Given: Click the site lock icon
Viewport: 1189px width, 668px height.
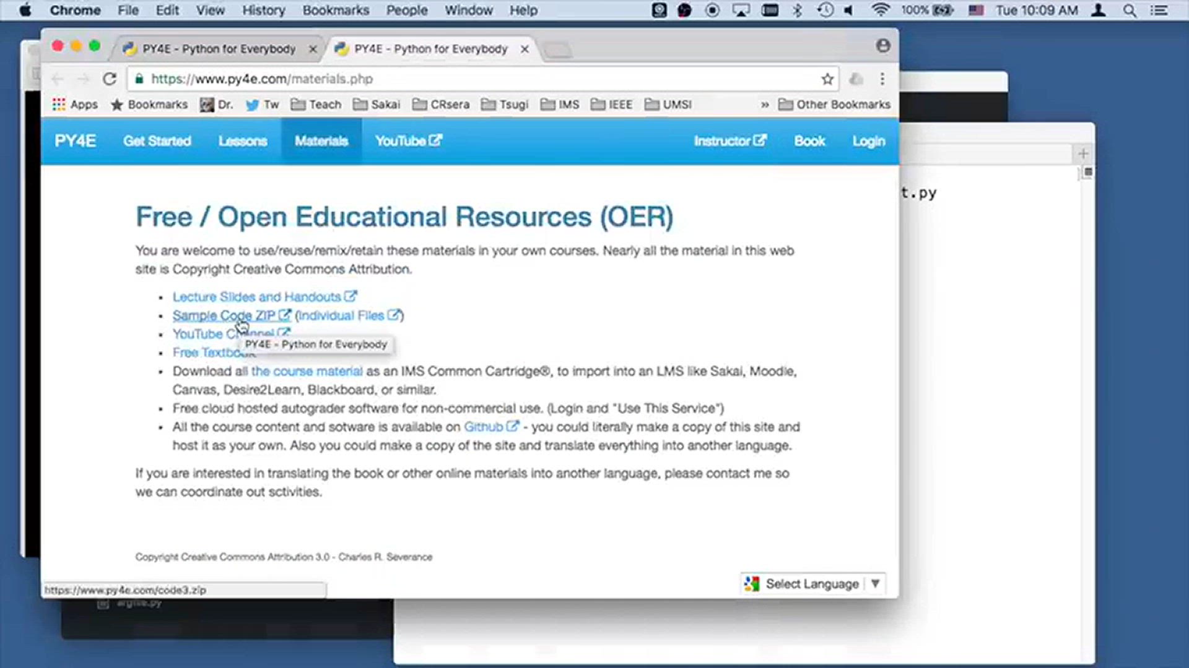Looking at the screenshot, I should coord(139,79).
